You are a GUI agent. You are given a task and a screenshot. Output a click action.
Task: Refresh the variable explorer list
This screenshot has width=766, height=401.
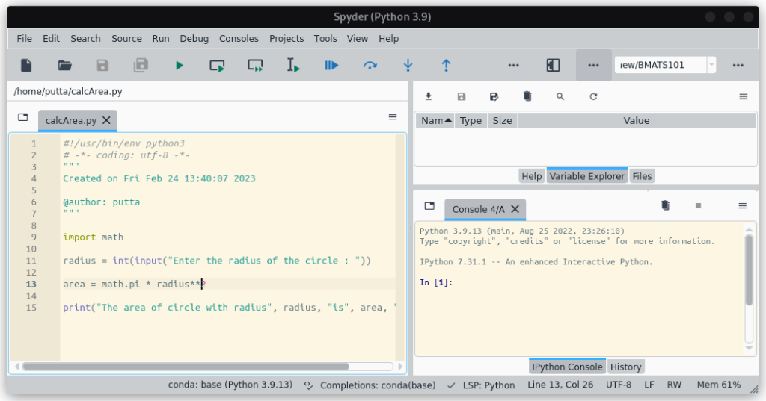click(x=593, y=96)
